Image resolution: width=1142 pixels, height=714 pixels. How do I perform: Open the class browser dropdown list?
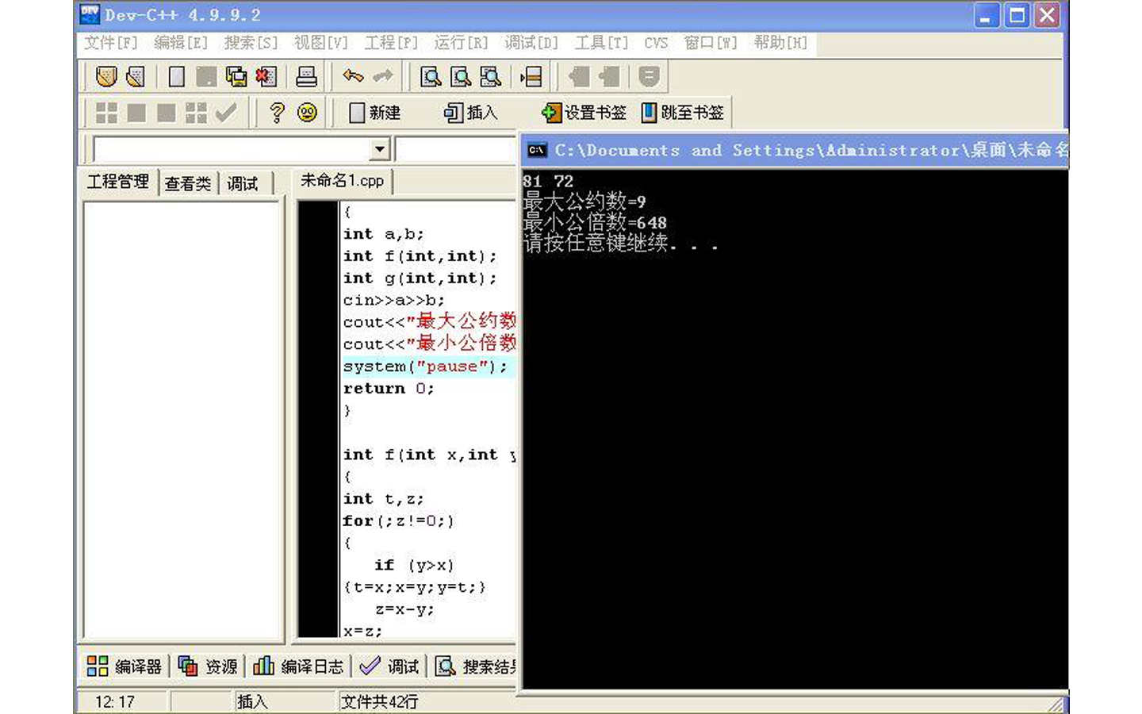click(x=379, y=148)
